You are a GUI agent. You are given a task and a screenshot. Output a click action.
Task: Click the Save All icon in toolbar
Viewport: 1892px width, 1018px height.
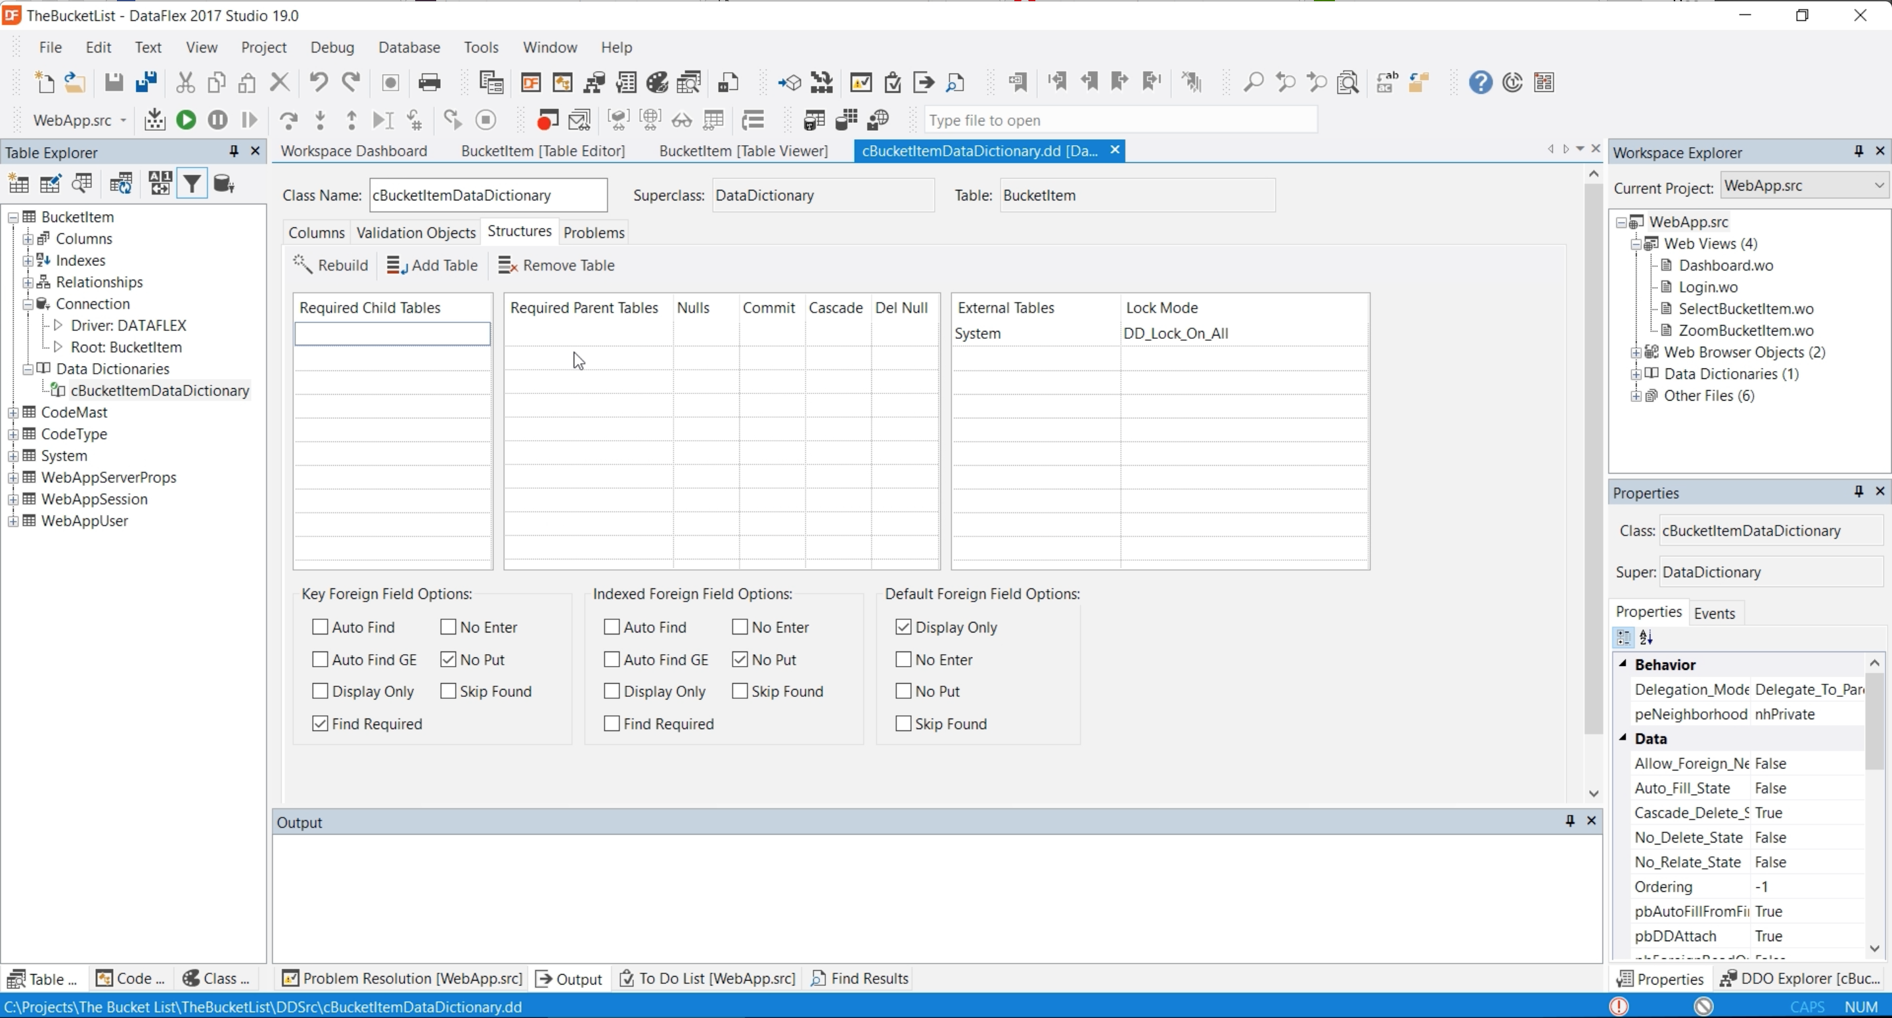146,82
